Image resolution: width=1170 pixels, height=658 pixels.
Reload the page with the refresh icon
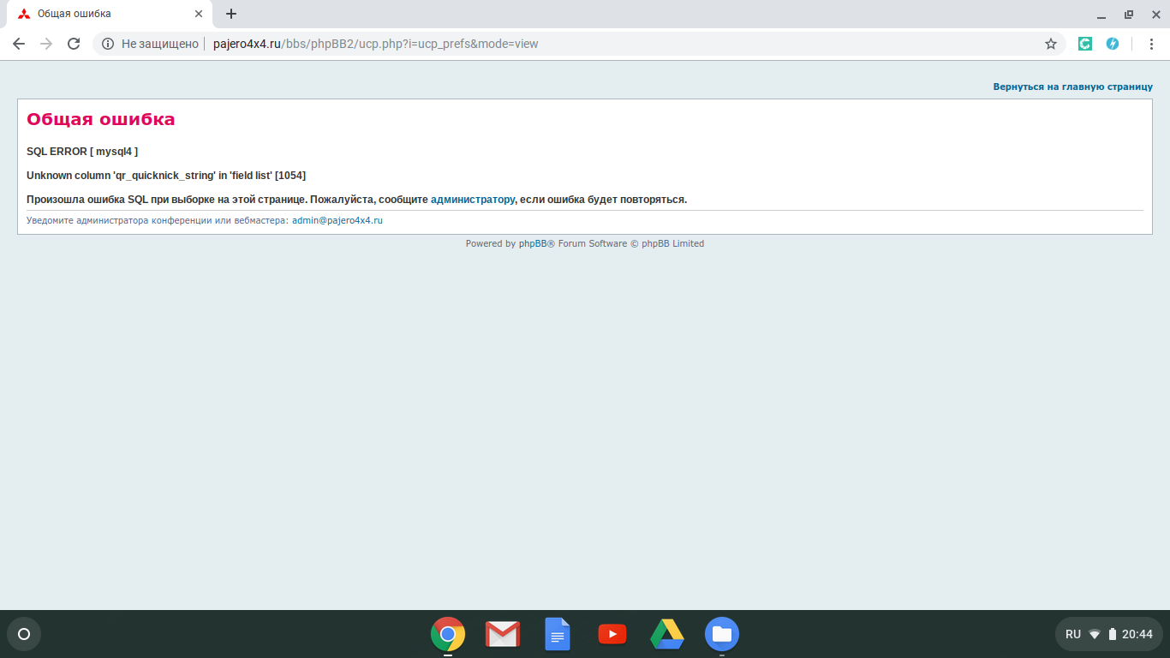(74, 44)
